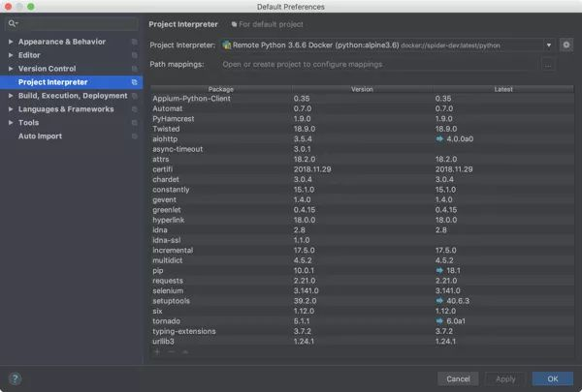The height and width of the screenshot is (392, 582).
Task: Click the Cancel button
Action: 458,378
